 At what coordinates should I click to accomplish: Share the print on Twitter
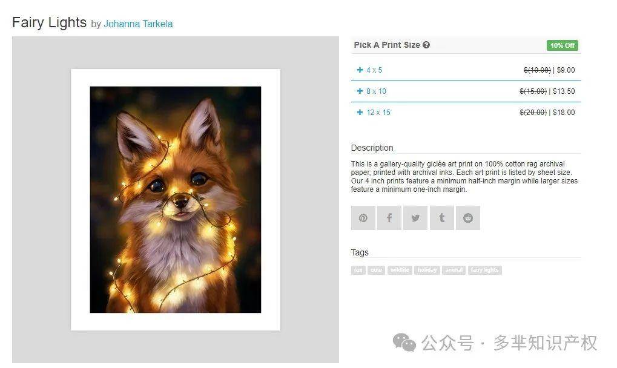tap(415, 218)
